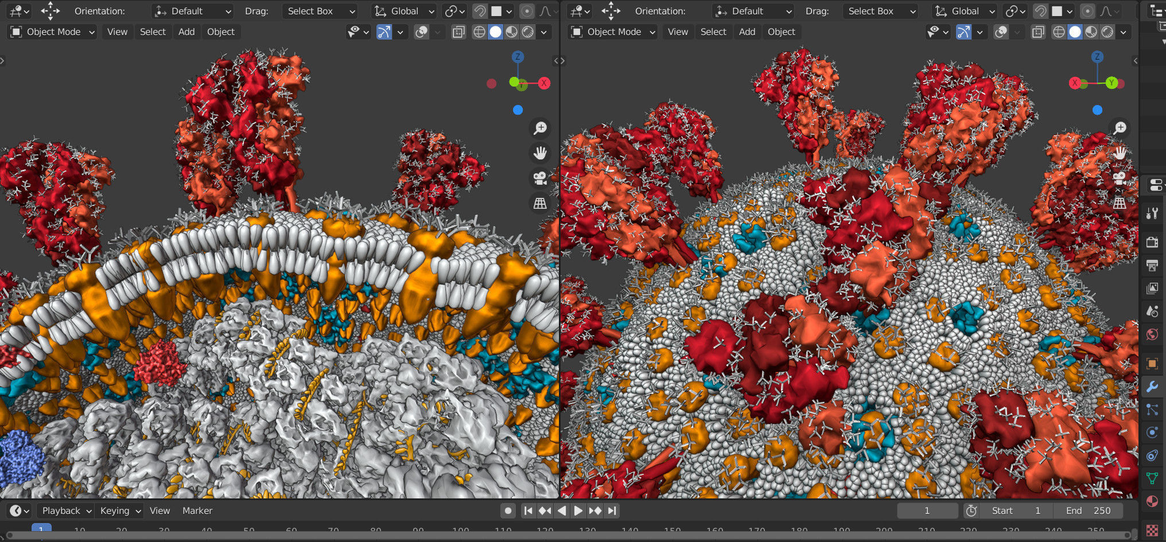Open View menu in left viewport
This screenshot has width=1166, height=542.
pos(117,32)
